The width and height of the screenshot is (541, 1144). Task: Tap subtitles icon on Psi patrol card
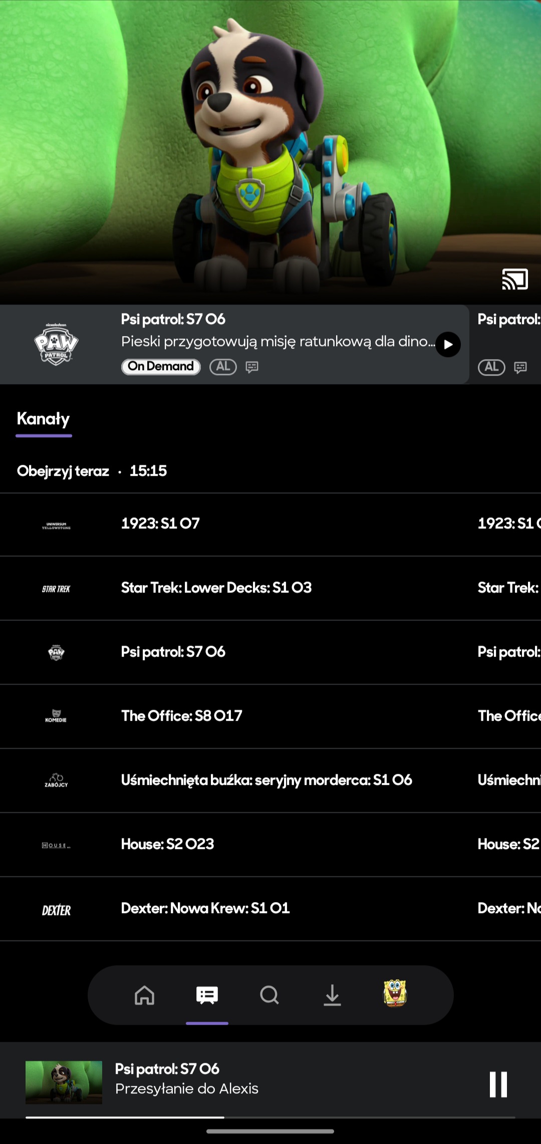(252, 367)
